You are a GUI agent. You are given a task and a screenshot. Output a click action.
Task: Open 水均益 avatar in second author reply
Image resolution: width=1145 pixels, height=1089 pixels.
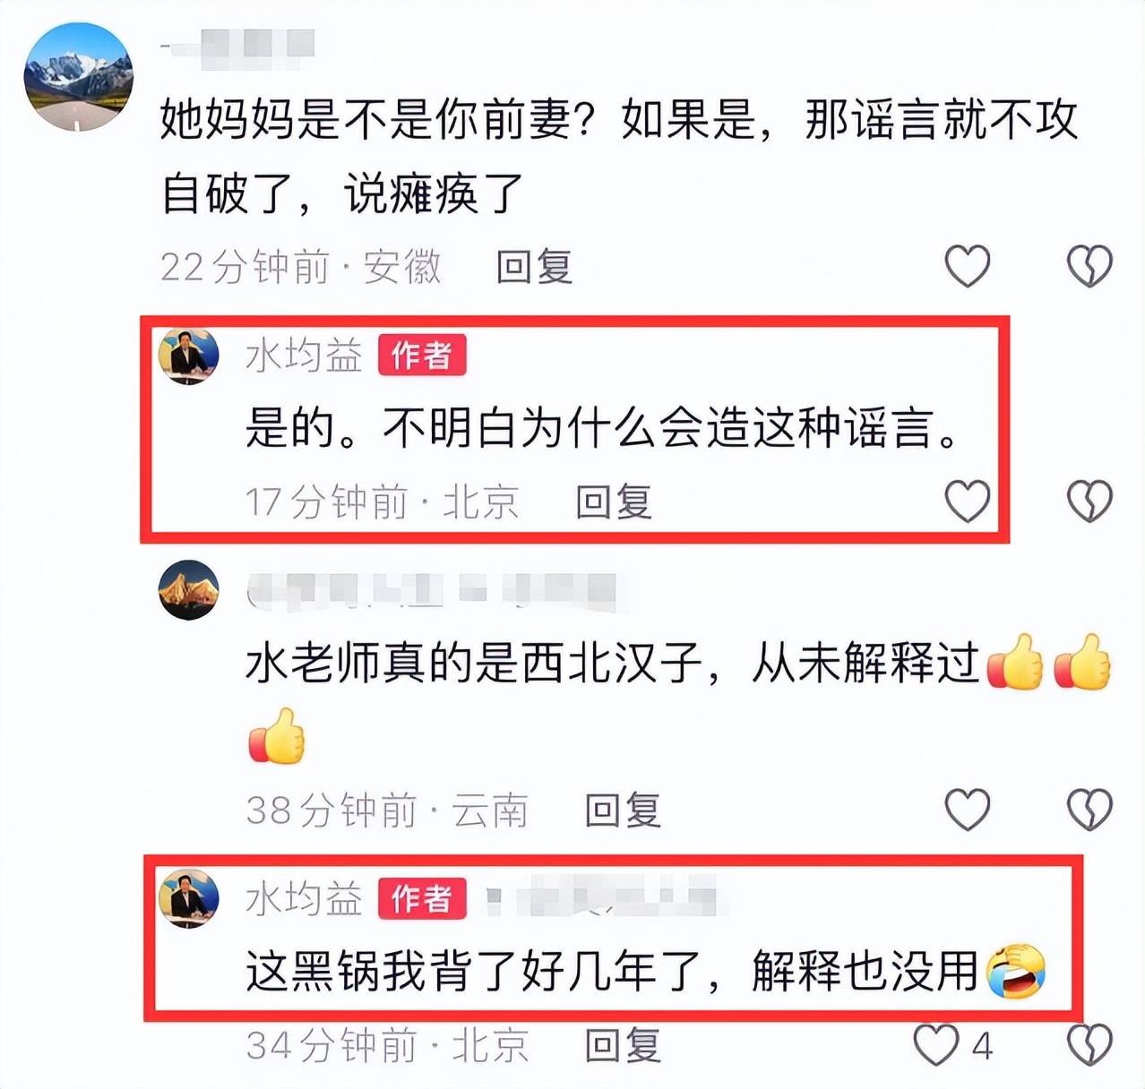click(x=188, y=898)
